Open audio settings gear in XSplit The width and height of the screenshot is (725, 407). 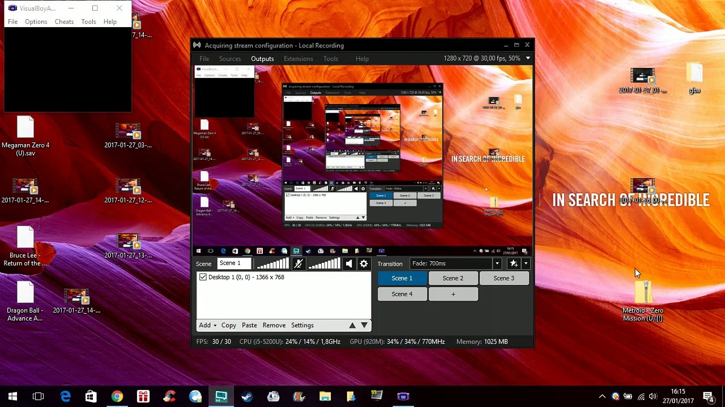pyautogui.click(x=364, y=264)
